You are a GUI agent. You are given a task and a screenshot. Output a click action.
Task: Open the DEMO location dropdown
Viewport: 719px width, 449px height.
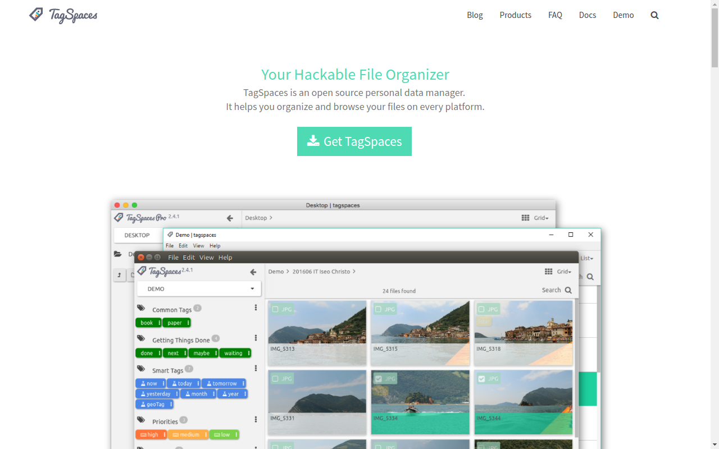(199, 289)
